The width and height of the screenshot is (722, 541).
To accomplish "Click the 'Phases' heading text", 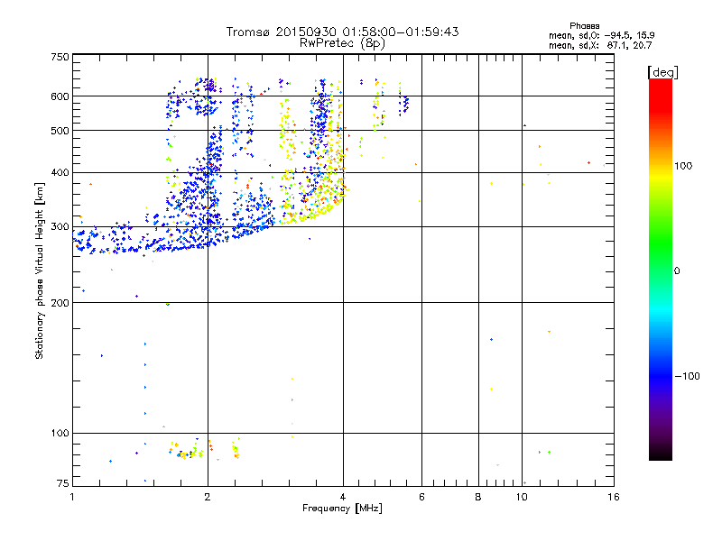I will [x=584, y=26].
